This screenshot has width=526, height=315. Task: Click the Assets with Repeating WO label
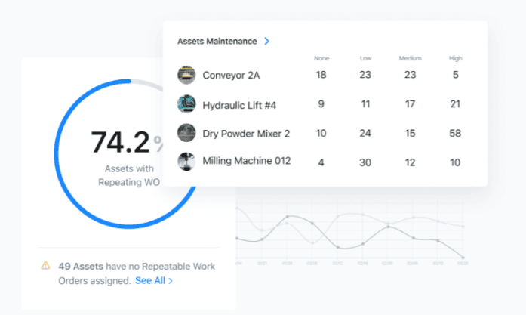pos(129,175)
